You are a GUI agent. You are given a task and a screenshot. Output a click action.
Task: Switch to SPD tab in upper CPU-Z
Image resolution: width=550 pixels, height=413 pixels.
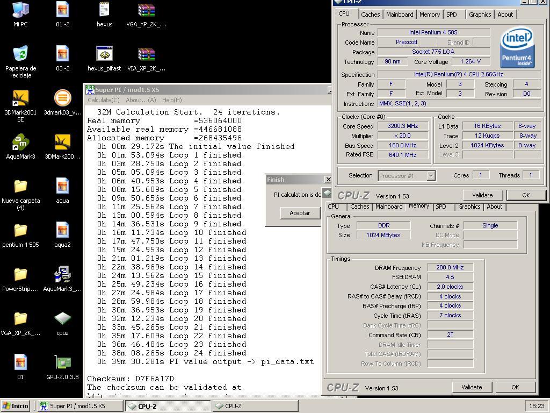point(451,15)
